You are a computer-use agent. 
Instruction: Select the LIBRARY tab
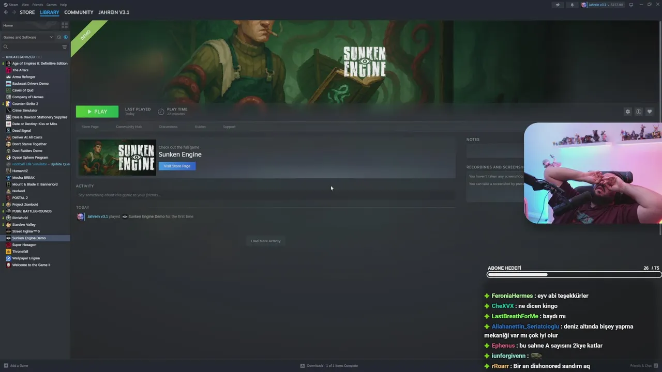(x=50, y=12)
